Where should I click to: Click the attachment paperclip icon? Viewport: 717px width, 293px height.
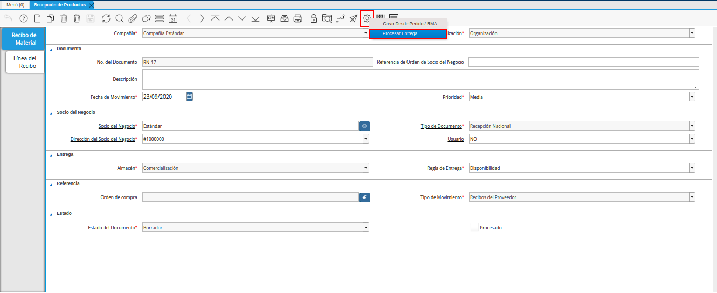[x=133, y=18]
